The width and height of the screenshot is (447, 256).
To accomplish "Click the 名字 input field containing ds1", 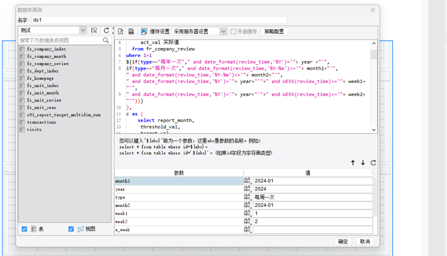I will (159, 20).
